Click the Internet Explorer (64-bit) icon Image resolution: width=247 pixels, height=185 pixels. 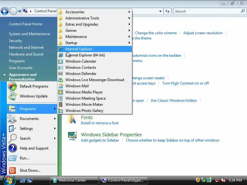click(61, 55)
